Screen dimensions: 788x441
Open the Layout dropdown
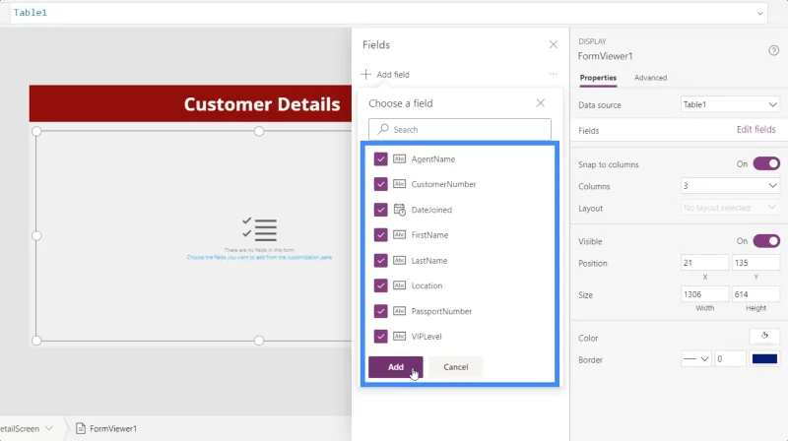click(x=730, y=208)
